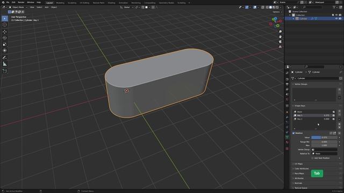Toggle checkbox on the Key 1 row
This screenshot has width=344, height=193.
(x=334, y=115)
